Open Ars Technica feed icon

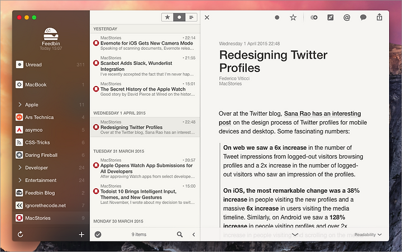19,117
